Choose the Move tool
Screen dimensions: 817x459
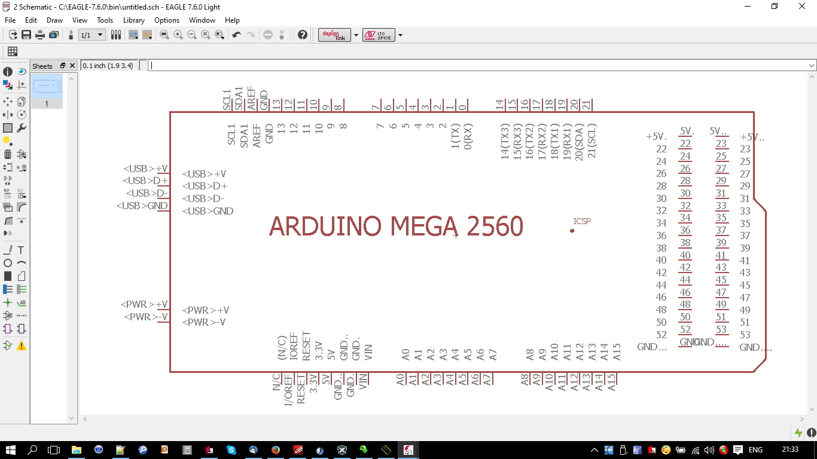click(8, 102)
